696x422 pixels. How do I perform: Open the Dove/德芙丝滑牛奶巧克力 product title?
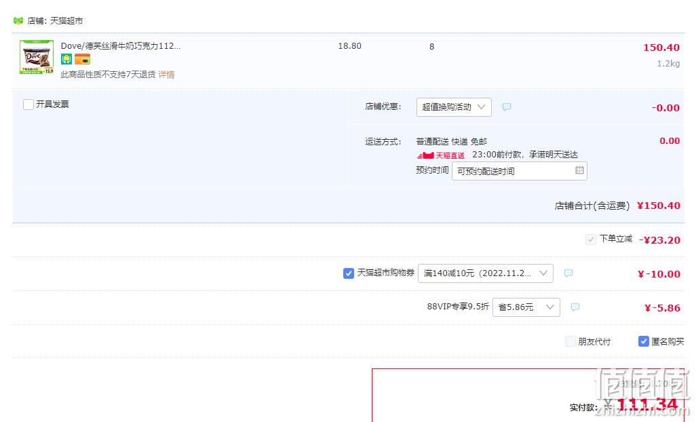coord(121,45)
